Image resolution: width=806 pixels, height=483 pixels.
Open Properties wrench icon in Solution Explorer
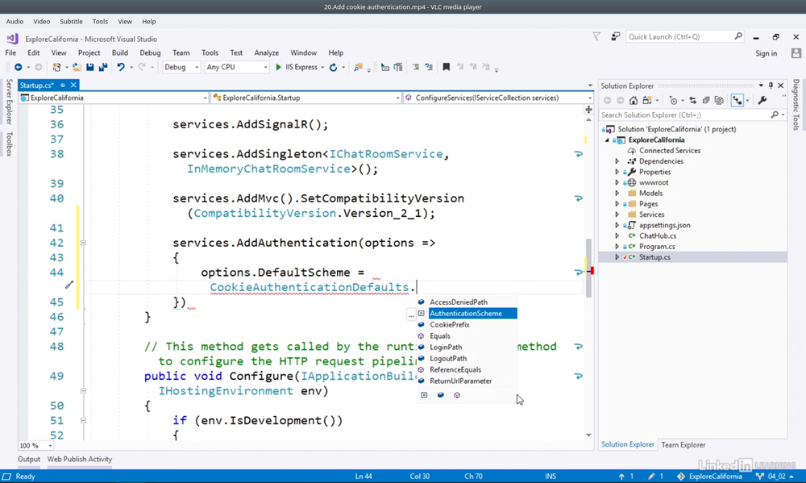click(x=762, y=101)
